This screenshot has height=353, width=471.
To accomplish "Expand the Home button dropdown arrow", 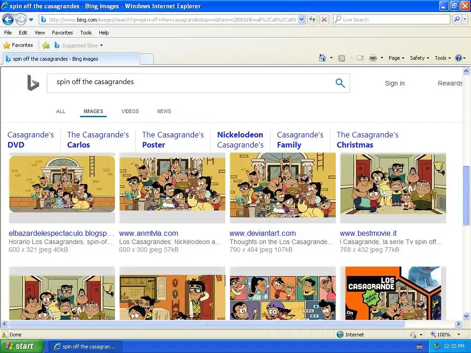I will (x=331, y=58).
